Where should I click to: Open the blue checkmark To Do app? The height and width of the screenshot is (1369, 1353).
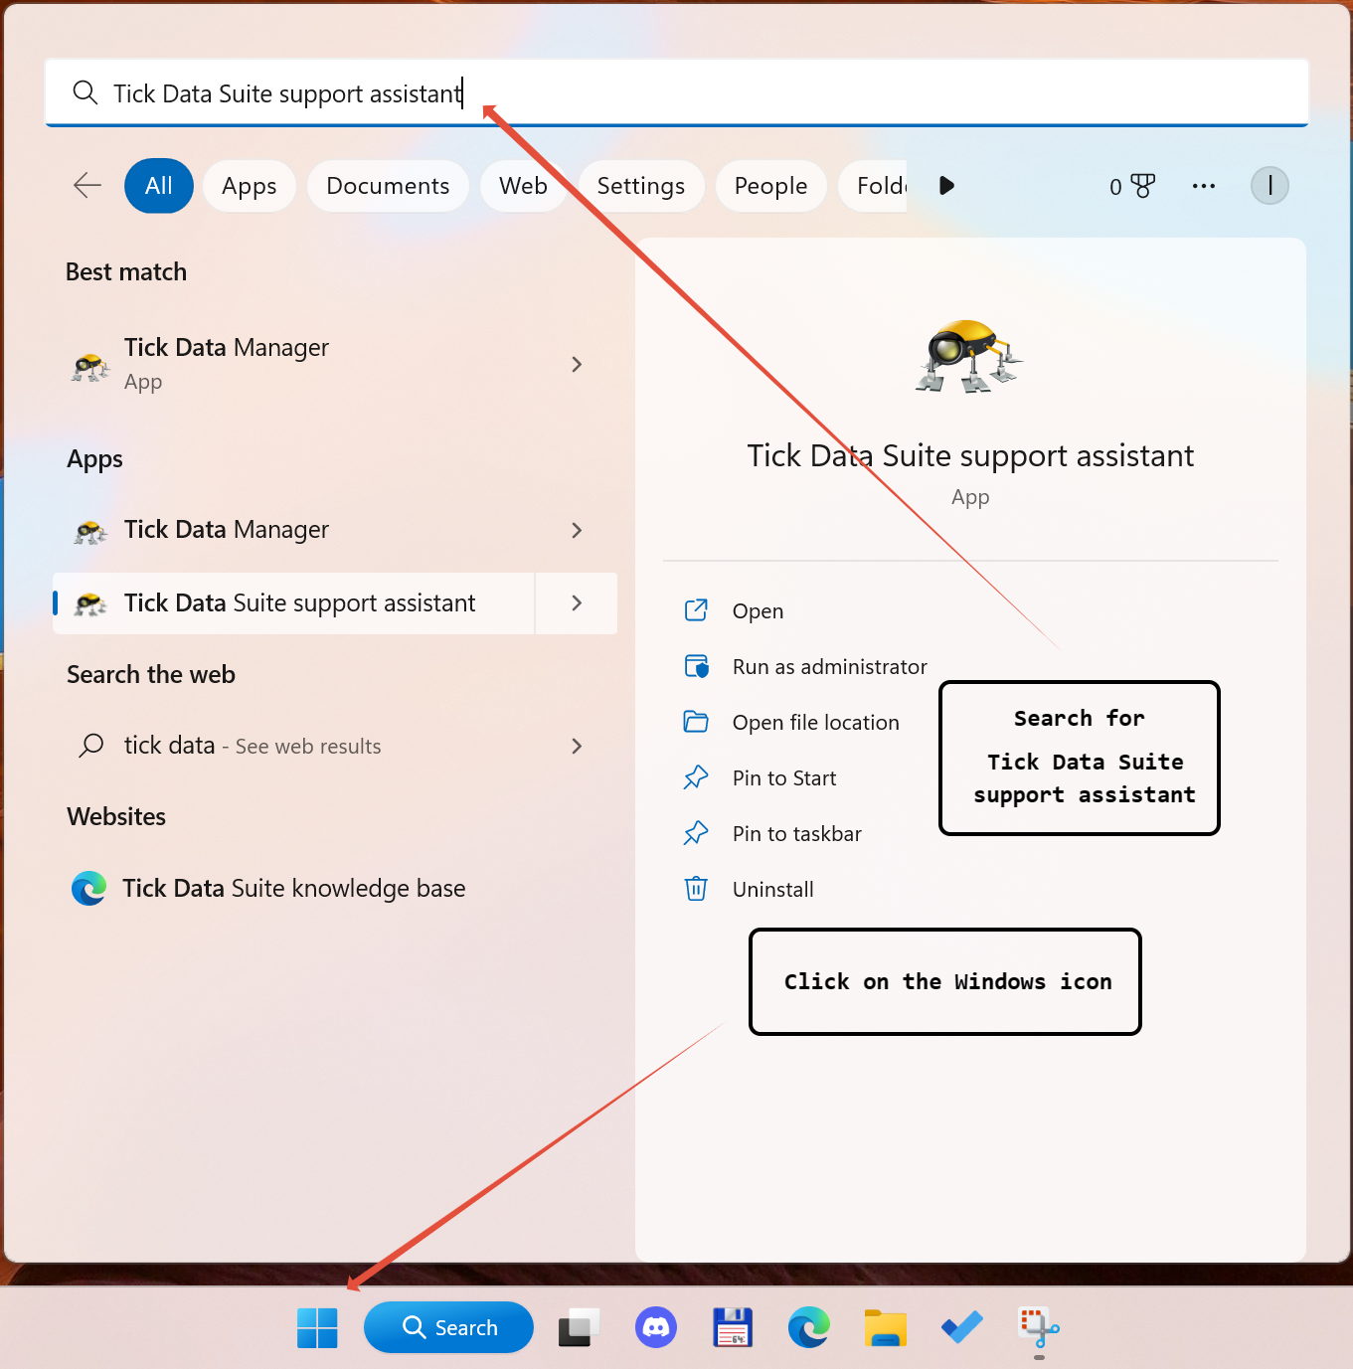(x=962, y=1327)
